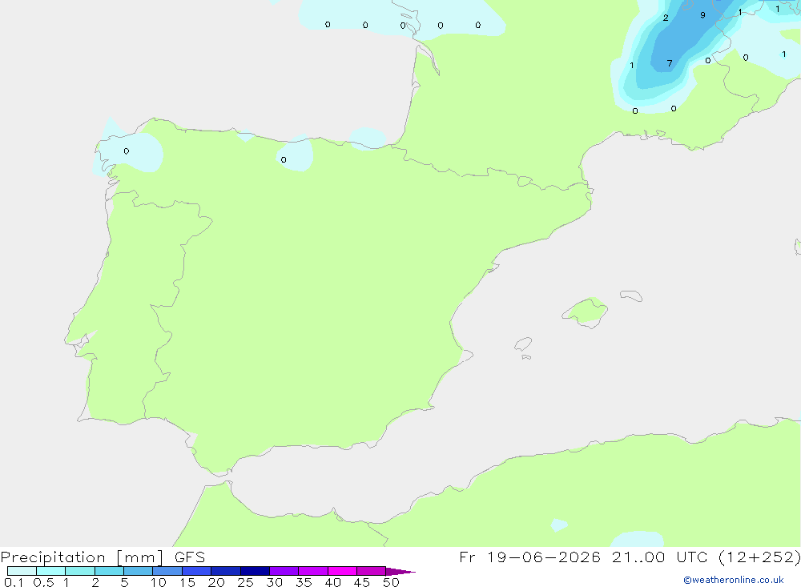Click the 'Precipitation [mm]' title text
The image size is (801, 587).
(x=83, y=557)
